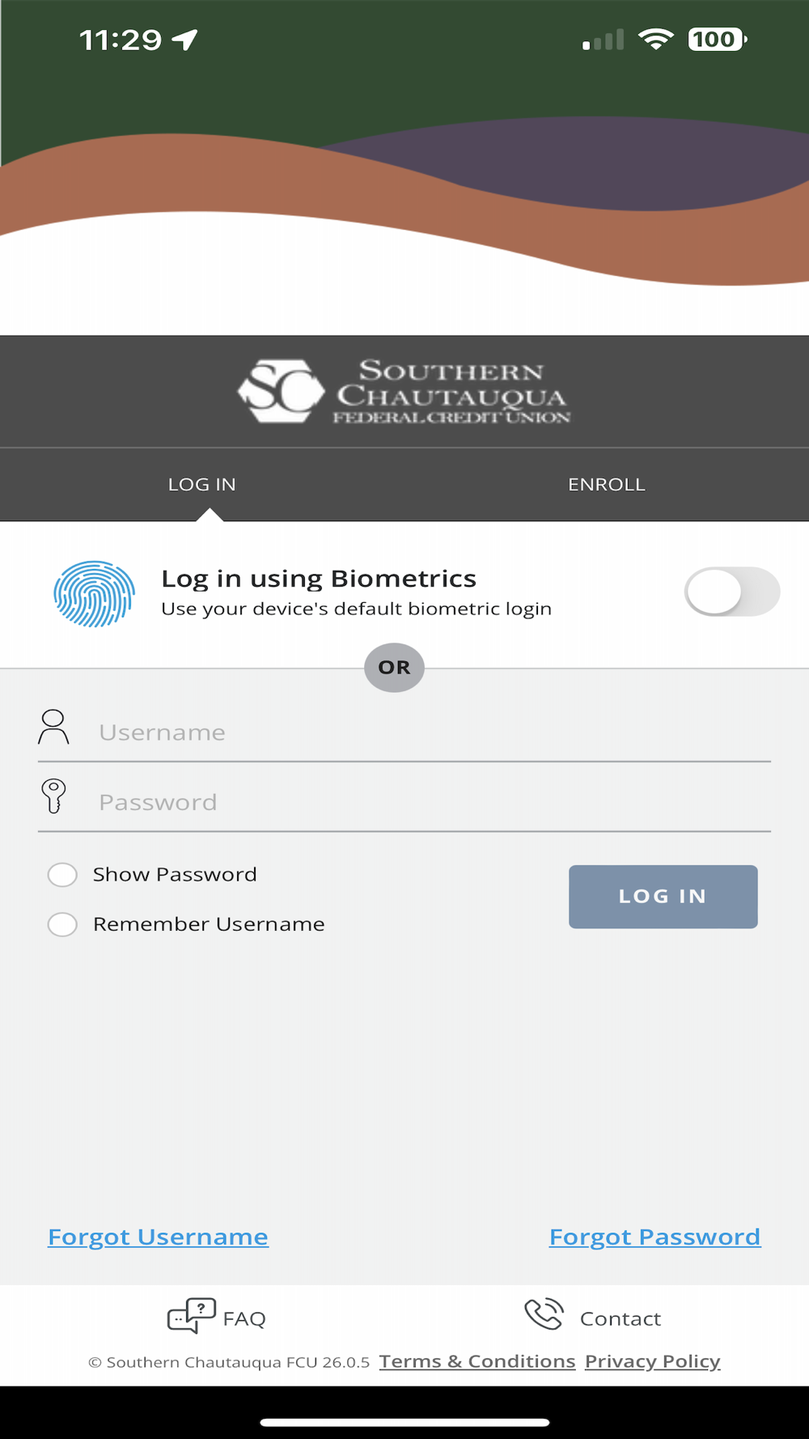This screenshot has width=809, height=1439.
Task: Enable the Remember Username option
Action: 62,924
